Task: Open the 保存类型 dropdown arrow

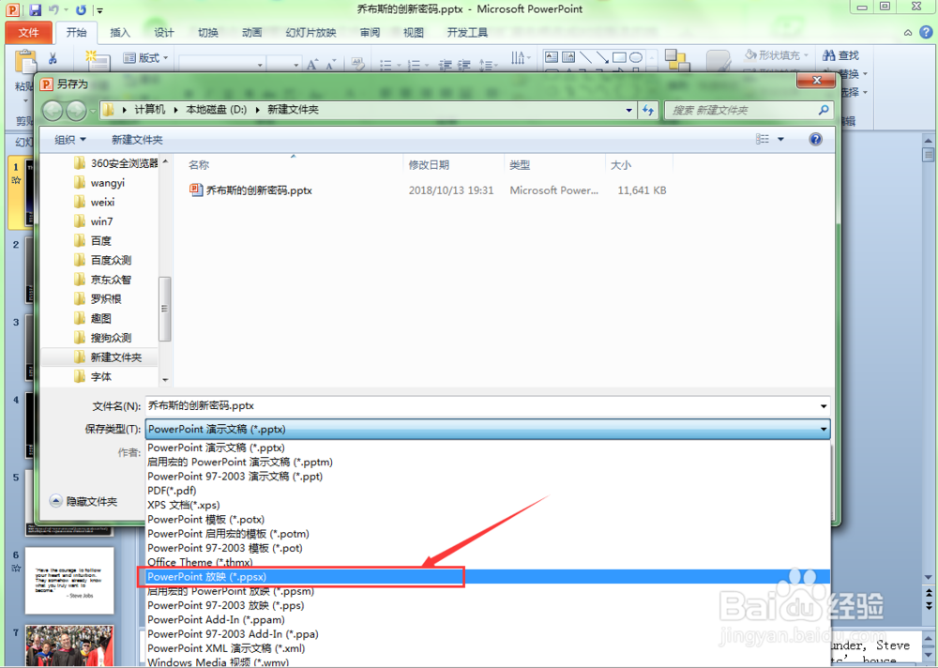Action: coord(824,429)
